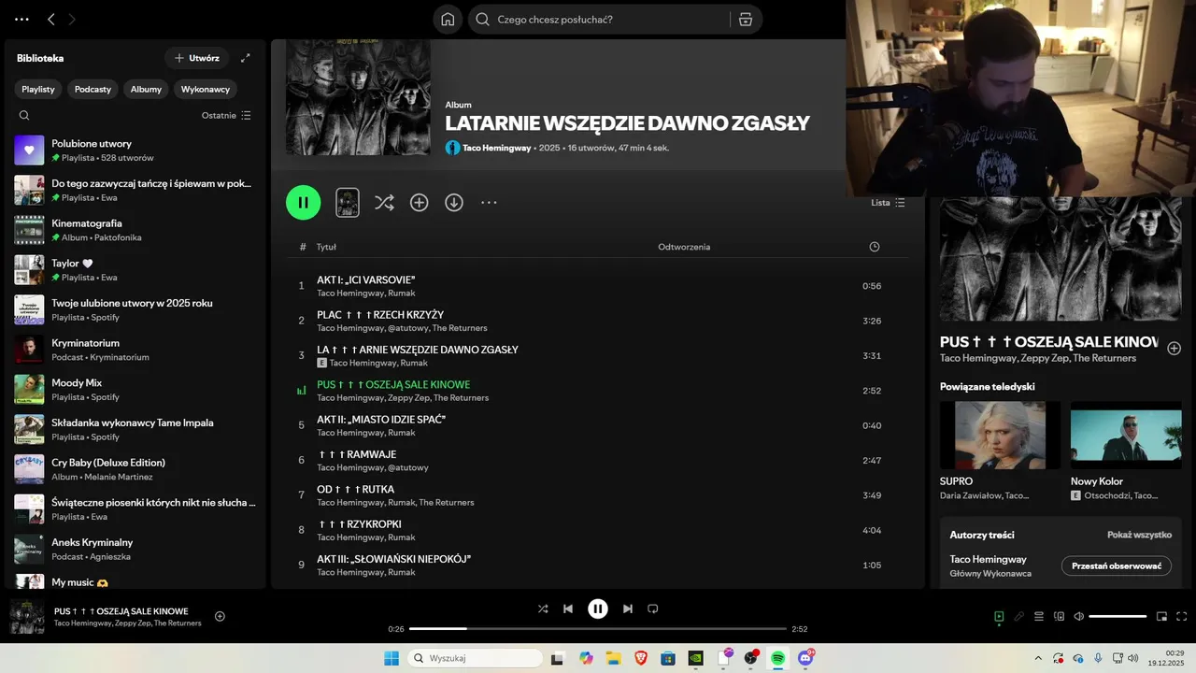This screenshot has height=673, width=1196.
Task: Open the Kinematografia album in library
Action: (135, 230)
